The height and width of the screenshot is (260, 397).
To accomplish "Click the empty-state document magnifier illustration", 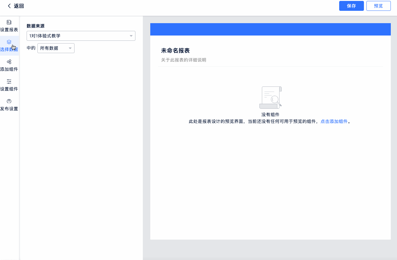I will tap(270, 98).
